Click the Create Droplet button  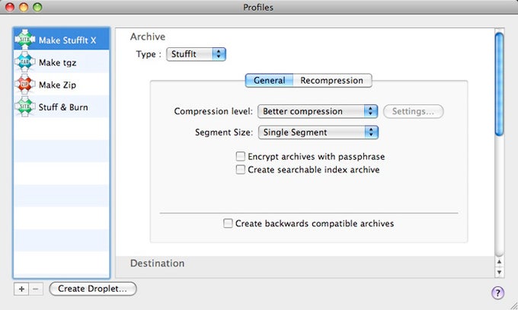point(92,289)
